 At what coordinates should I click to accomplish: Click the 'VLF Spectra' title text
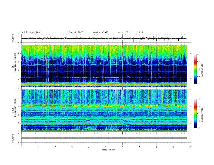click(31, 32)
